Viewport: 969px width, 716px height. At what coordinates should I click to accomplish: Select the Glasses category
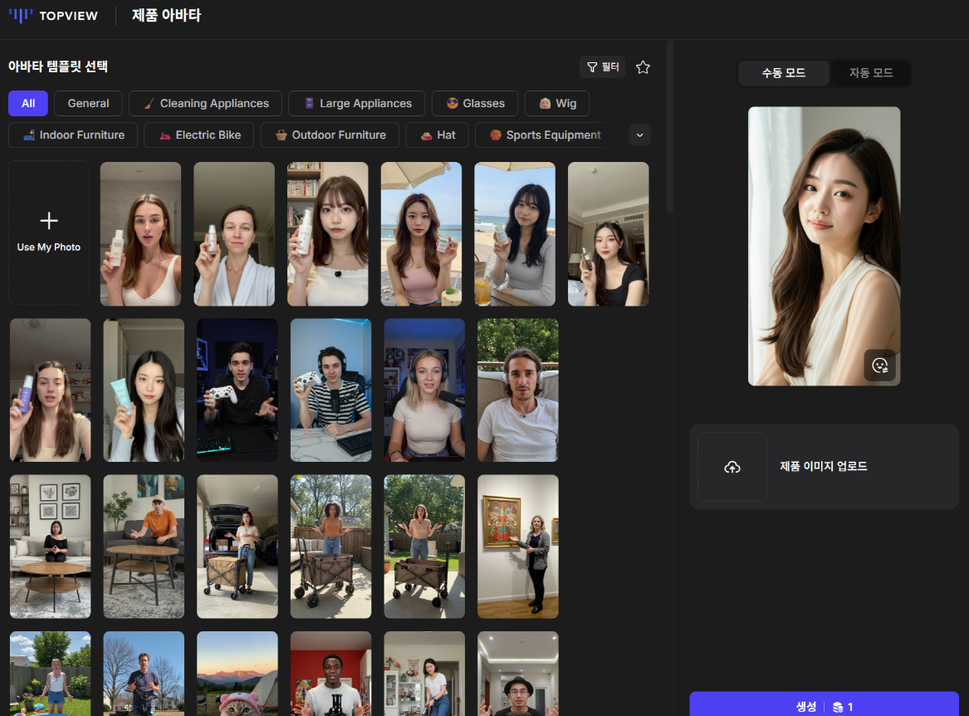click(475, 103)
